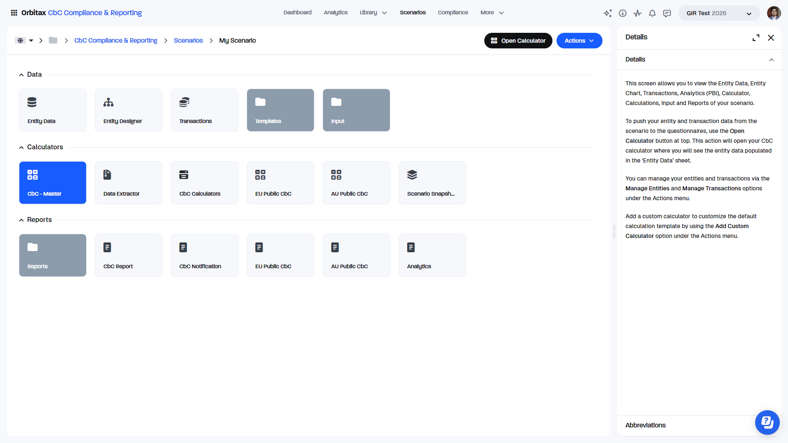Open the help chat bubble widget

pyautogui.click(x=767, y=422)
